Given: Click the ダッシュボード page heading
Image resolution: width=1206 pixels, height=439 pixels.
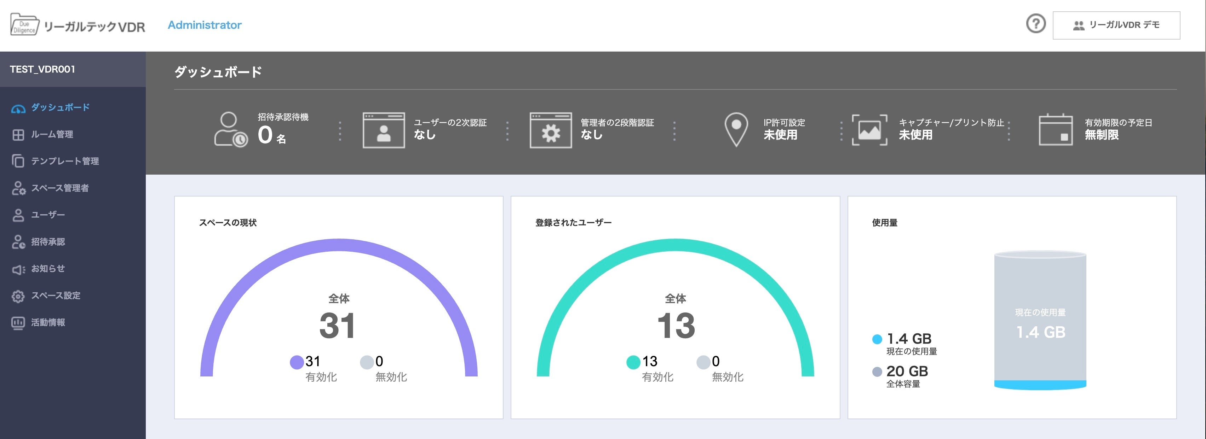Looking at the screenshot, I should coord(218,72).
